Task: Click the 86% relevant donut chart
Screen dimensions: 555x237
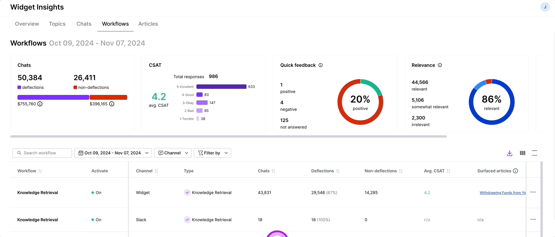Action: pyautogui.click(x=491, y=102)
